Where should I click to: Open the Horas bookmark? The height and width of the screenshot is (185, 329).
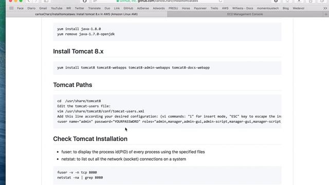point(186,8)
